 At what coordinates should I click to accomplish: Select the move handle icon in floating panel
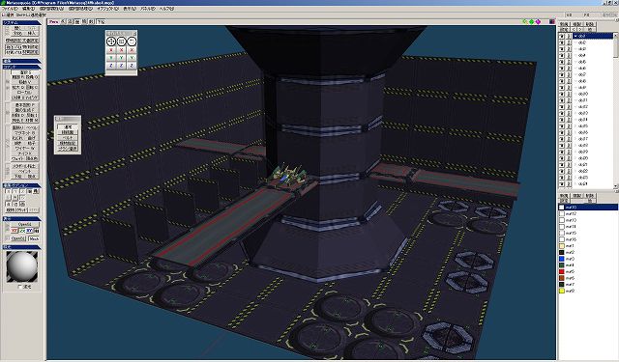click(x=111, y=41)
